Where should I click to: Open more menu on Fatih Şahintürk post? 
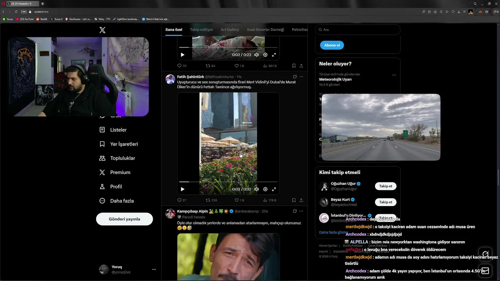301,77
